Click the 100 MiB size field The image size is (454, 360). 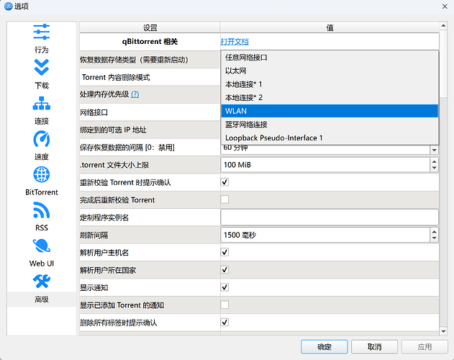coord(326,165)
